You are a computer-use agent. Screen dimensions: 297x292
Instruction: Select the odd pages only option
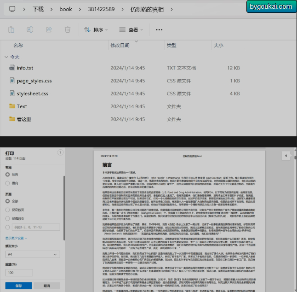pos(7,210)
